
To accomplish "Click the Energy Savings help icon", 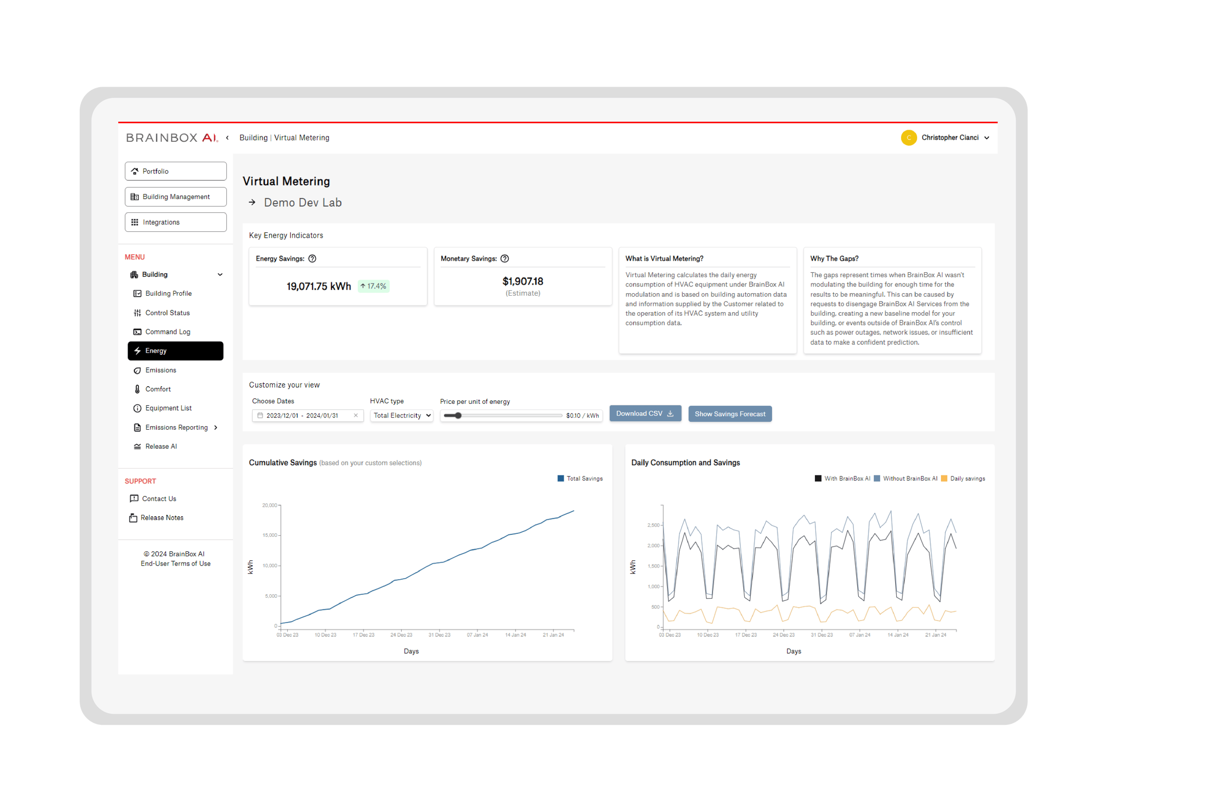I will click(313, 258).
